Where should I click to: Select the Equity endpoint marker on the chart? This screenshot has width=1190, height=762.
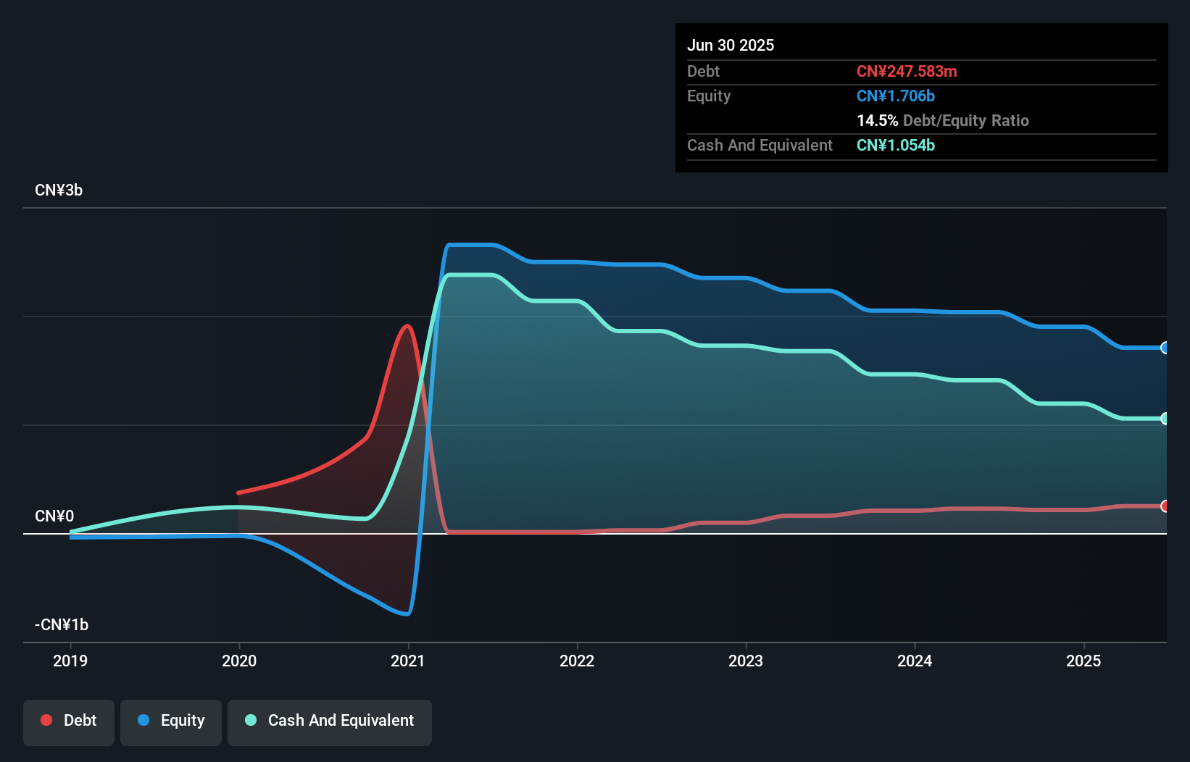click(x=1165, y=348)
